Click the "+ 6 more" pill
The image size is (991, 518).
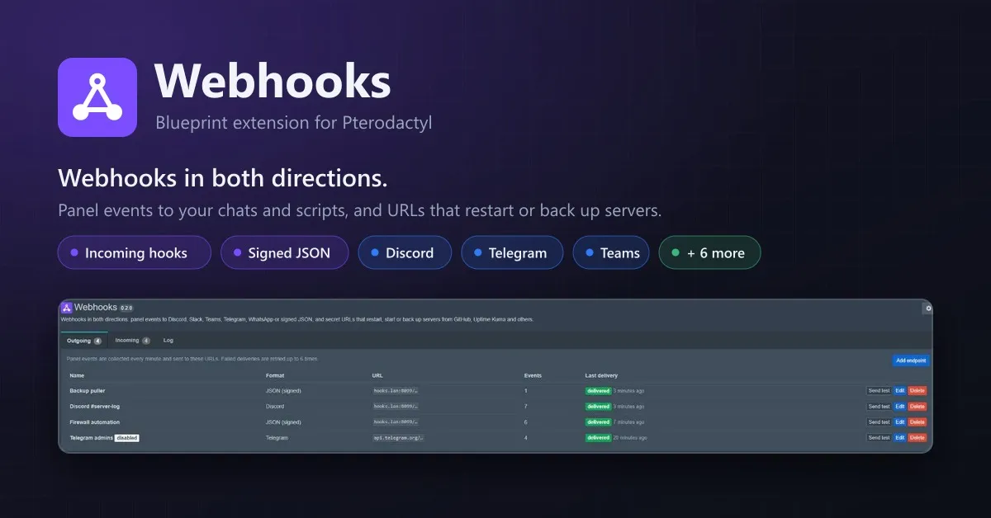[x=710, y=253]
